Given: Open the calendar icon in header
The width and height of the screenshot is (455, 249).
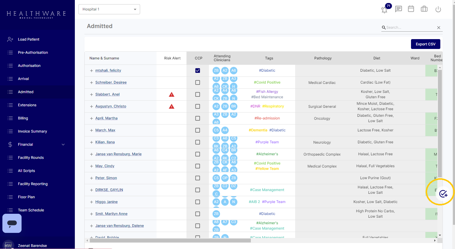Looking at the screenshot, I should [x=411, y=9].
